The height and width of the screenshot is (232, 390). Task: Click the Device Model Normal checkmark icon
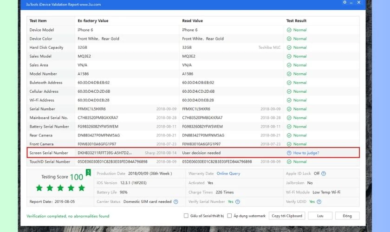click(289, 30)
